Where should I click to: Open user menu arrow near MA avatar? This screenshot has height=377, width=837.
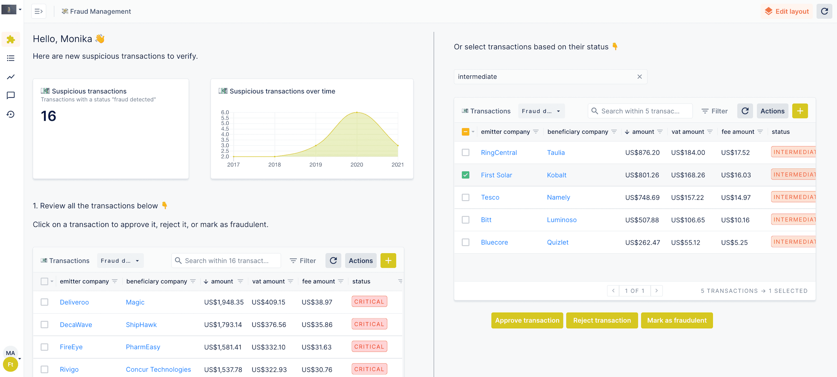tap(20, 358)
